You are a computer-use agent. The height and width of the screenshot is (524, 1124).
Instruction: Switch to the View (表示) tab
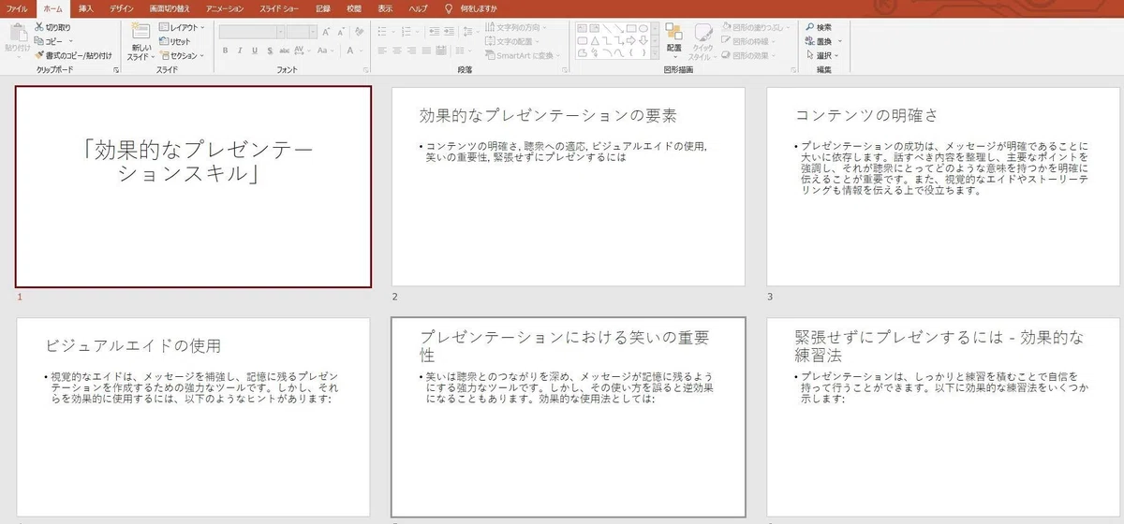[x=385, y=7]
